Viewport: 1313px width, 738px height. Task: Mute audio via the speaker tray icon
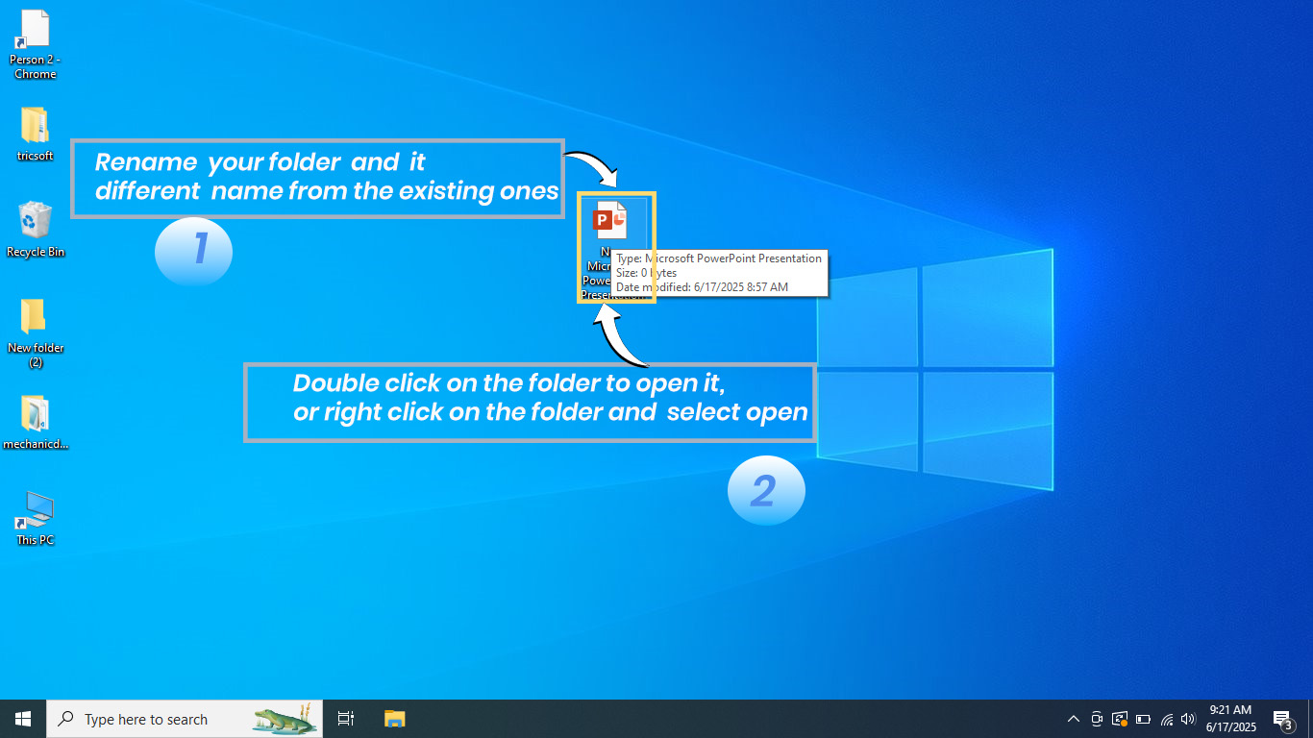pos(1189,718)
